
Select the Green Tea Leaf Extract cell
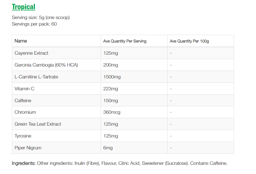click(38, 124)
